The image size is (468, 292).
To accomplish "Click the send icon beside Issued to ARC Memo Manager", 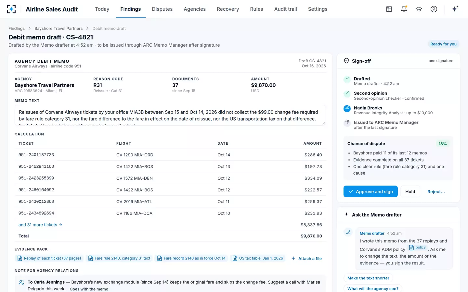I will coord(347,123).
